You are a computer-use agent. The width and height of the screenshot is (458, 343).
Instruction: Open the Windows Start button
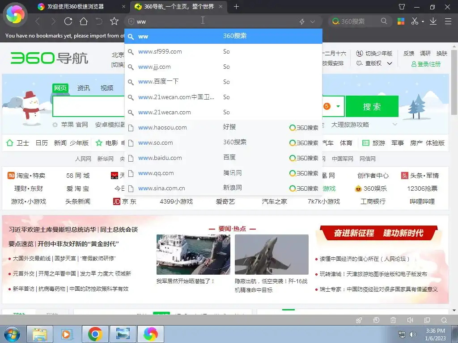click(x=12, y=334)
